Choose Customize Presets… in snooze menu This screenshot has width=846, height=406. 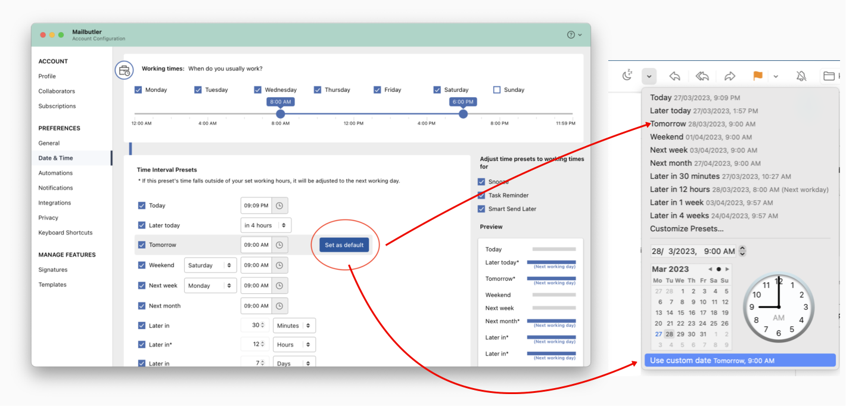click(686, 229)
